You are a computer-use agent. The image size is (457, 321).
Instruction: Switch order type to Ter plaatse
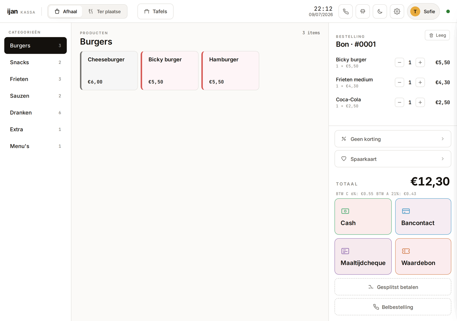[x=105, y=11]
